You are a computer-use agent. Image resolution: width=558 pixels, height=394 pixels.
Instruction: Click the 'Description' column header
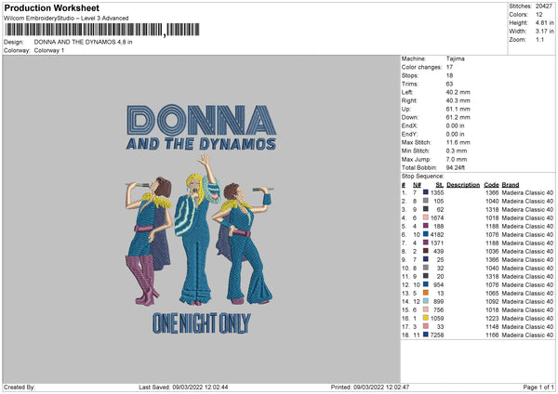(x=463, y=185)
